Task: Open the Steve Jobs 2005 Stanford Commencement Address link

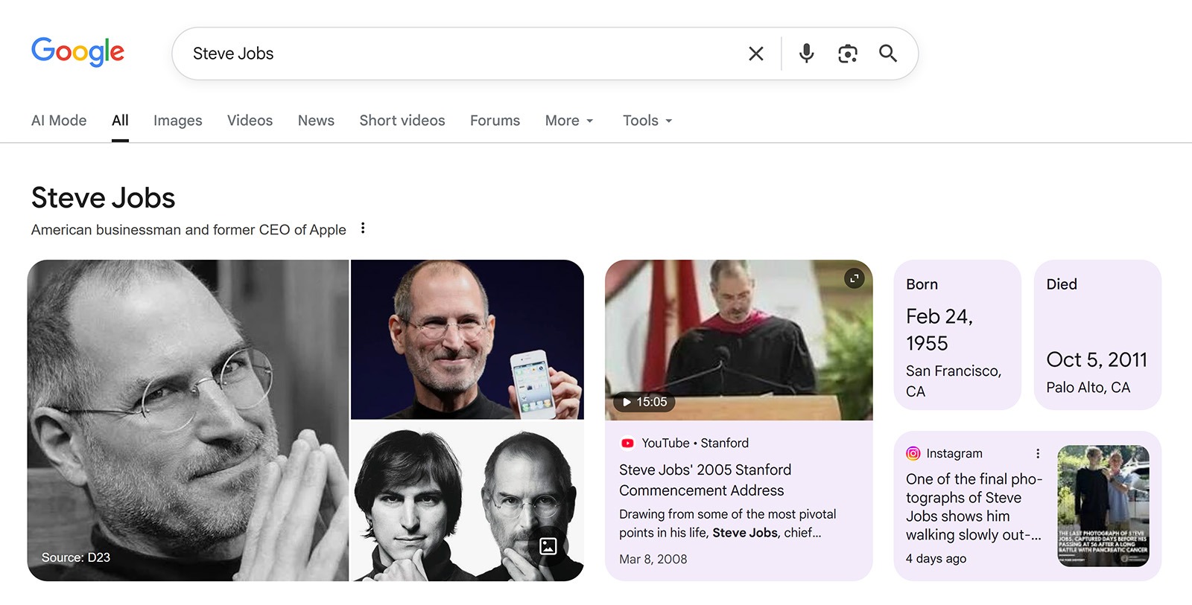Action: click(705, 480)
